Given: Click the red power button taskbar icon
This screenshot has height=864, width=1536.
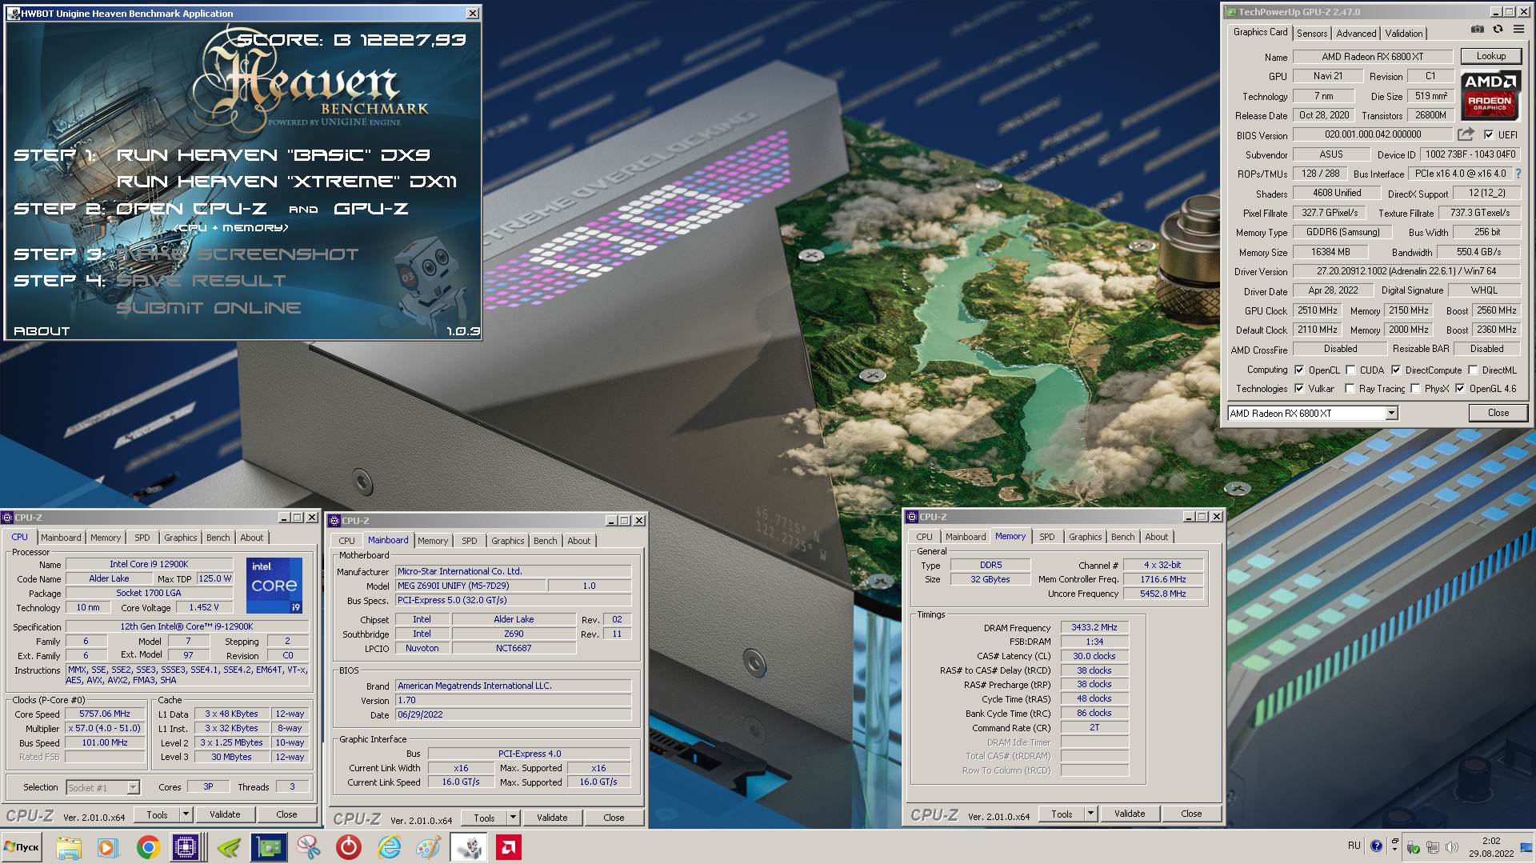Looking at the screenshot, I should (349, 847).
